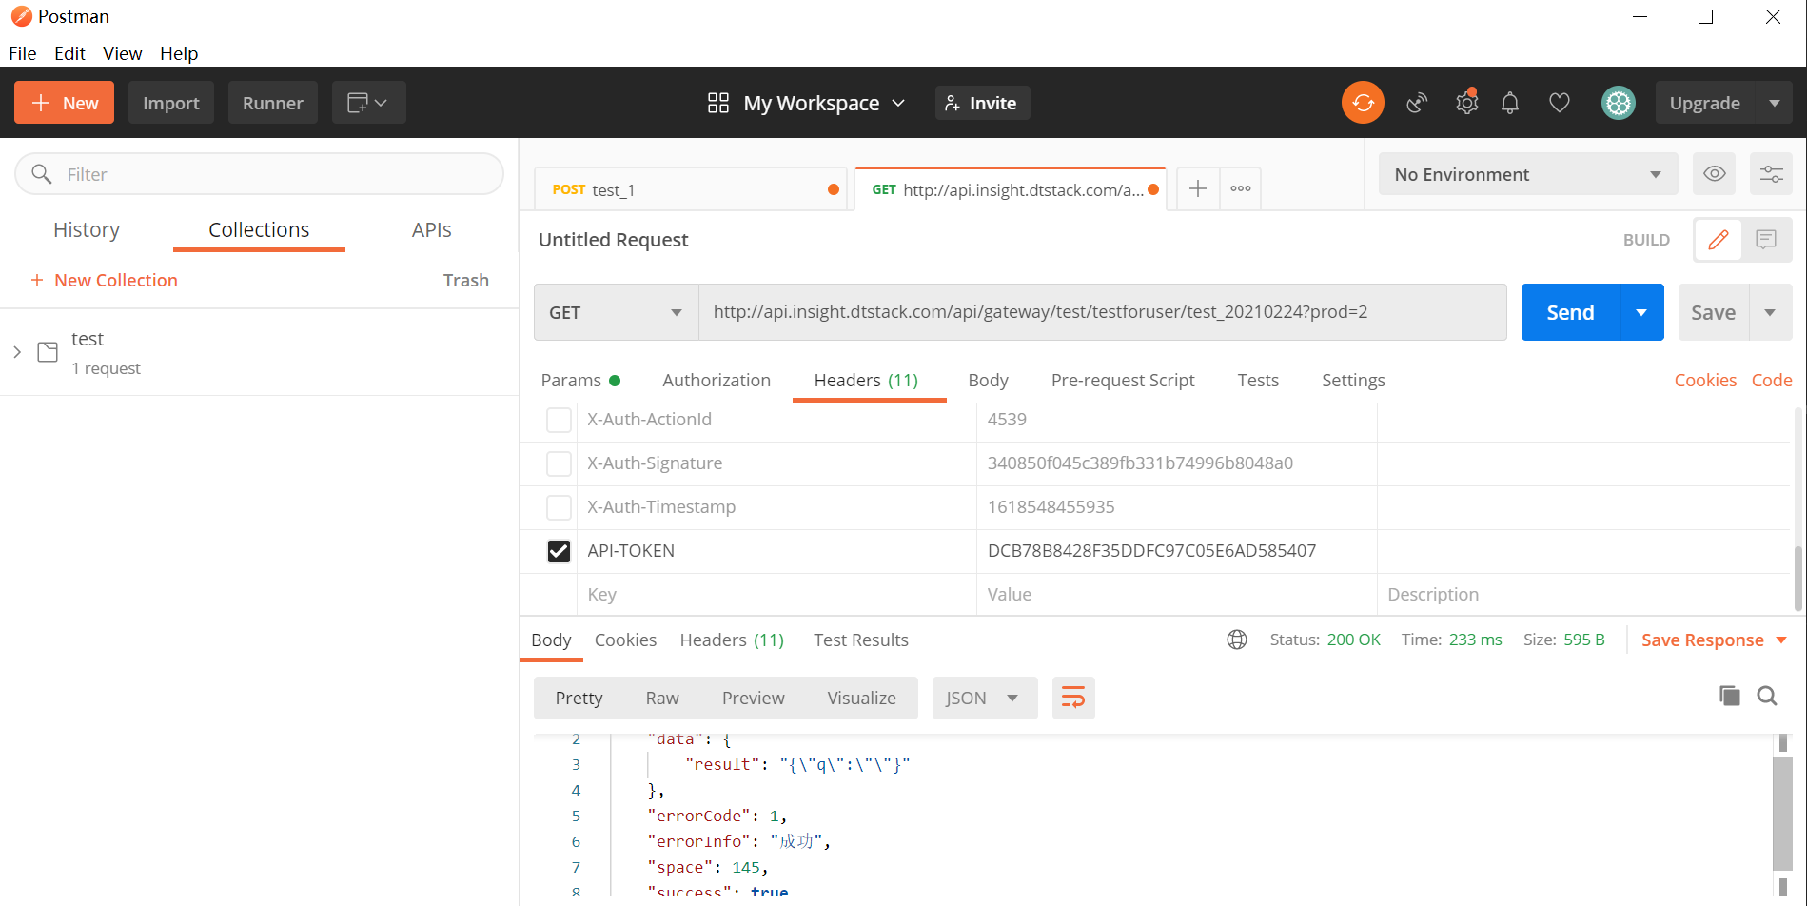Image resolution: width=1807 pixels, height=906 pixels.
Task: Click the New Collection link
Action: [x=104, y=280]
